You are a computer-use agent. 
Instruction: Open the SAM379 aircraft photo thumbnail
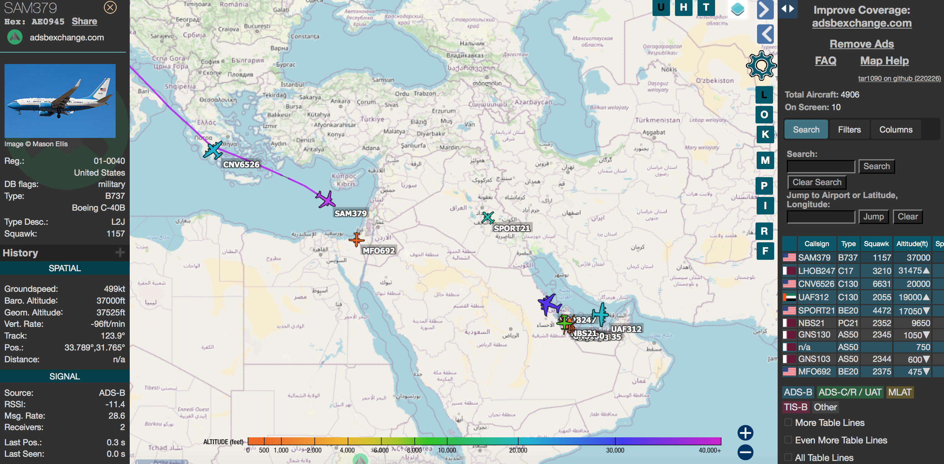tap(60, 101)
